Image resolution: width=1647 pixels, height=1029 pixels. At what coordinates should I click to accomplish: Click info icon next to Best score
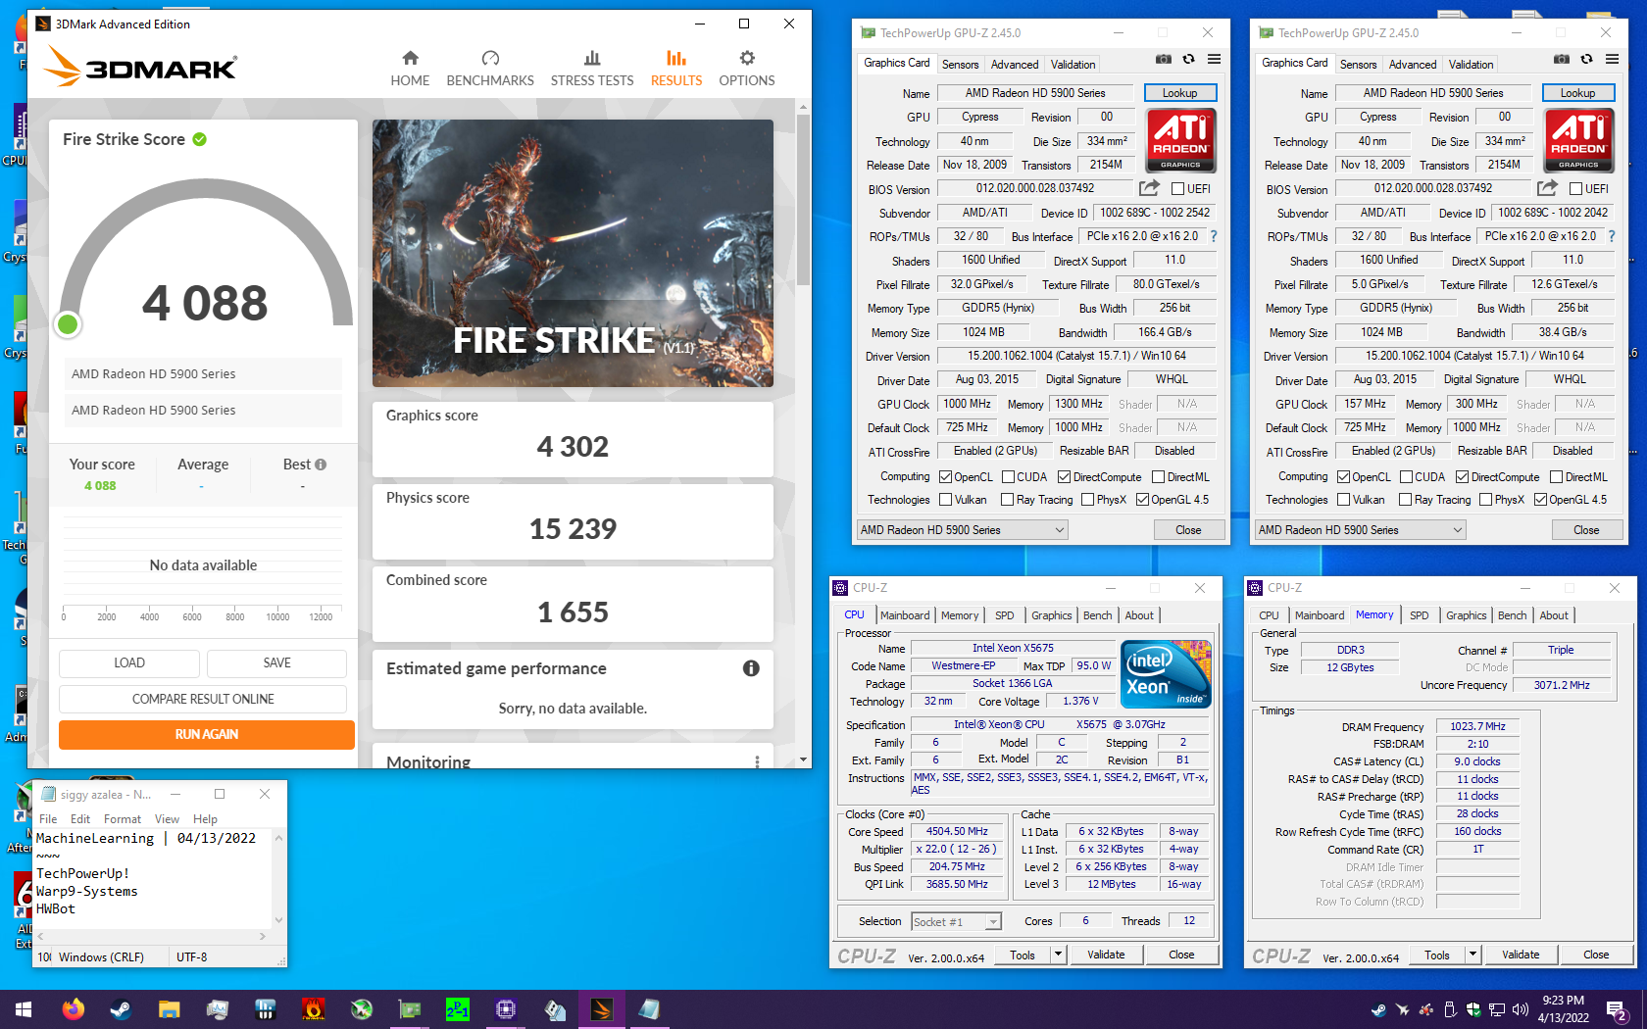321,465
